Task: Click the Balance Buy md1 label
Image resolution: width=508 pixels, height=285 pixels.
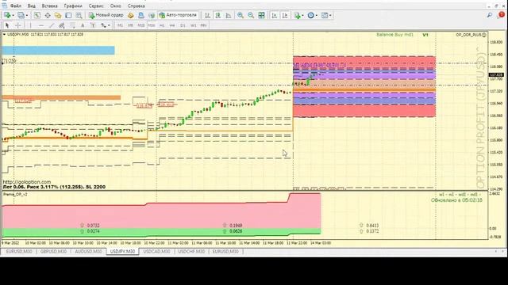Action: (x=395, y=35)
